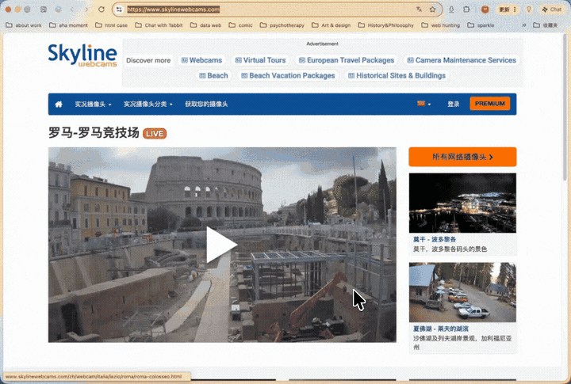Screen dimensions: 571x384
Task: Open the Chat button in browser toolbar
Action: (x=552, y=10)
